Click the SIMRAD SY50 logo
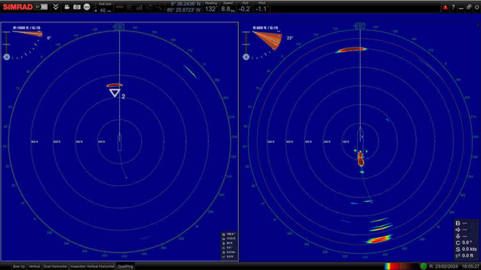481x270 pixels. 25,7
